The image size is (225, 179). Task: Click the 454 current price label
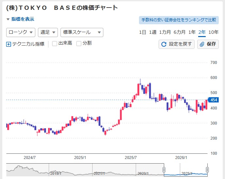click(214, 100)
